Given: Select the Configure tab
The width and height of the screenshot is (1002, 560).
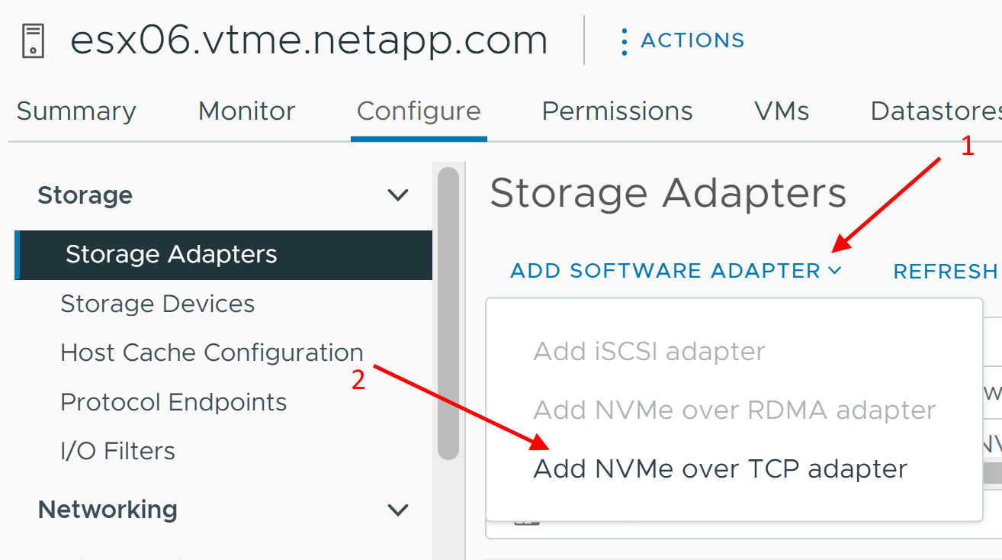Looking at the screenshot, I should click(419, 111).
